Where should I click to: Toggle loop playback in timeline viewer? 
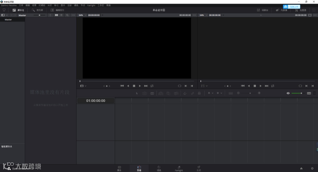click(273, 86)
